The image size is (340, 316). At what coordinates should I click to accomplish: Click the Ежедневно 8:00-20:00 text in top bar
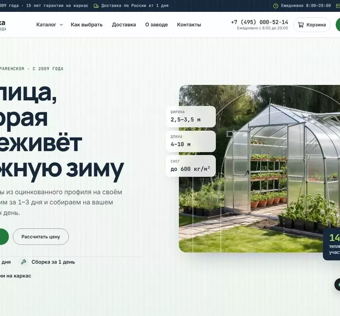click(x=306, y=6)
